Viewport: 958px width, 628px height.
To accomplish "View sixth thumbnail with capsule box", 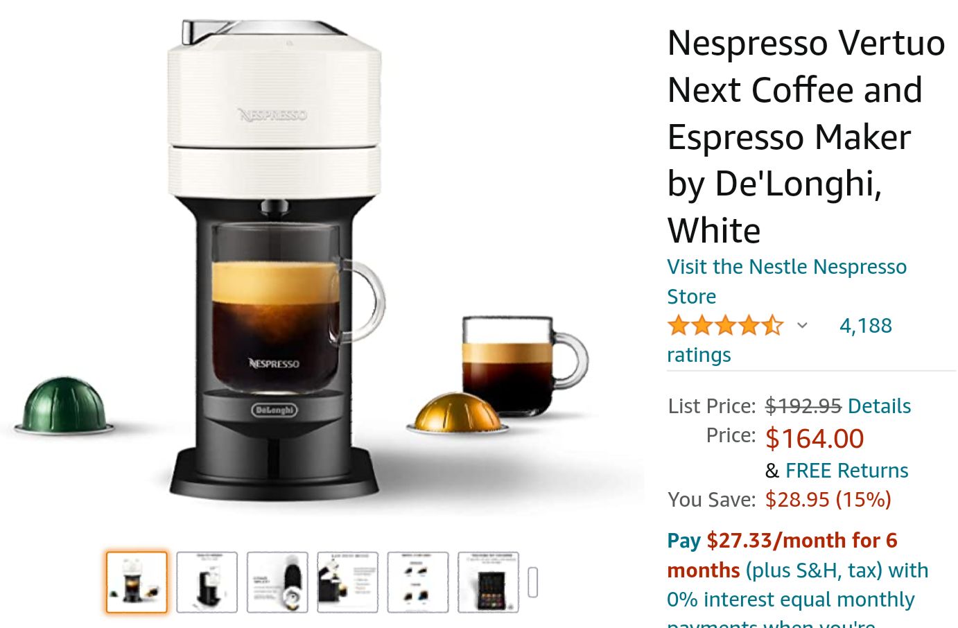I will pyautogui.click(x=488, y=582).
